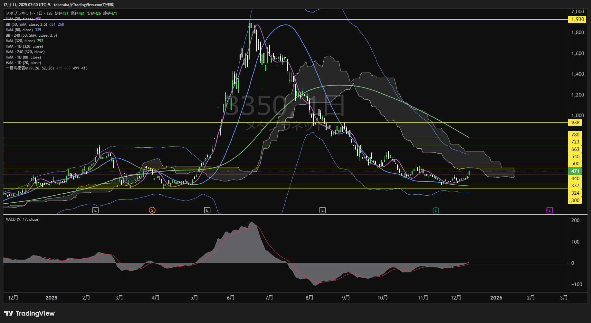Click the earnings E marker near February
The height and width of the screenshot is (323, 591).
click(95, 210)
